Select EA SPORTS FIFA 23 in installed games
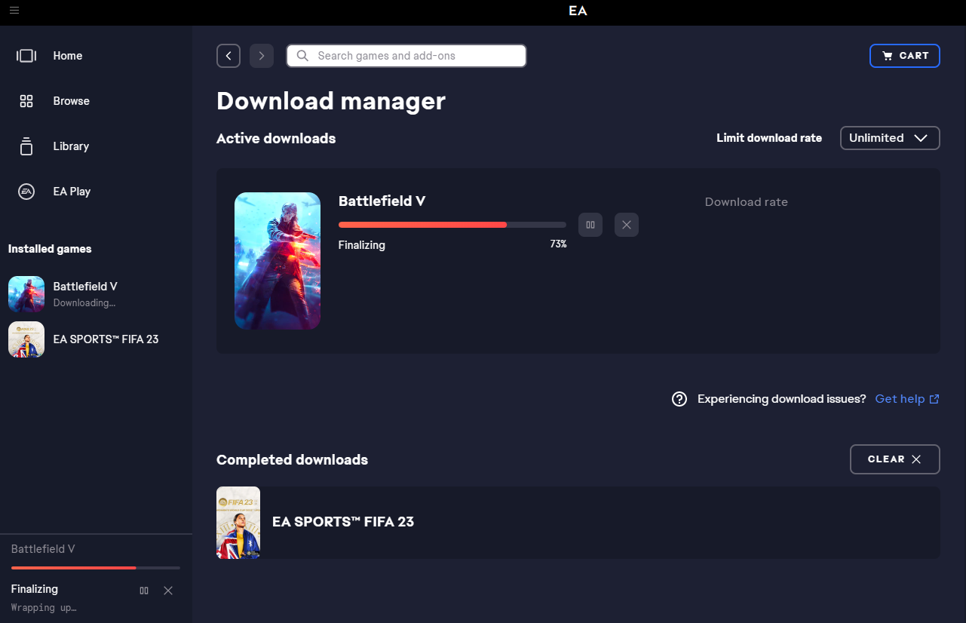 (96, 339)
